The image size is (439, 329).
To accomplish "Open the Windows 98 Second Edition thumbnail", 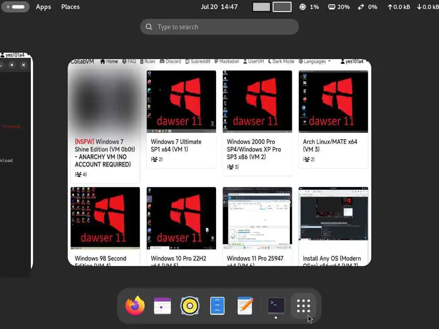I will (105, 218).
